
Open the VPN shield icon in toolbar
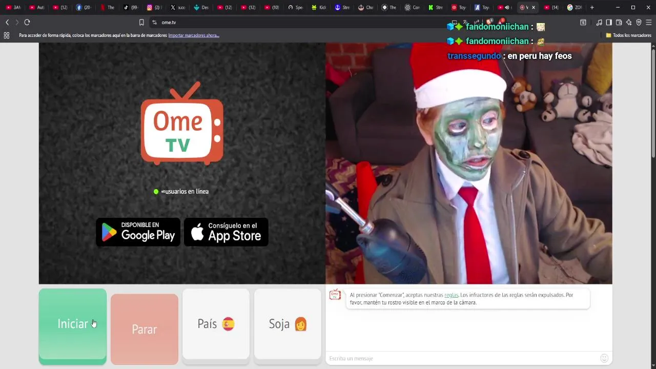639,22
